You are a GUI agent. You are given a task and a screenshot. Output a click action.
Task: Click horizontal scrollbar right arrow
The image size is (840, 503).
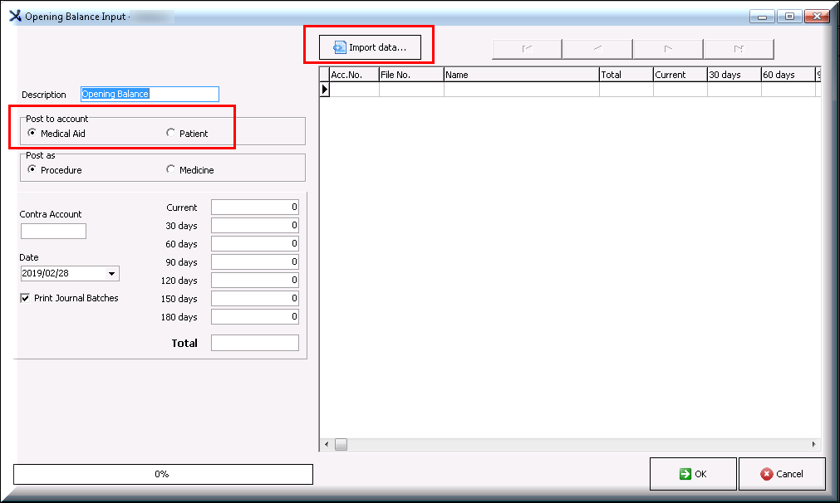tap(813, 444)
